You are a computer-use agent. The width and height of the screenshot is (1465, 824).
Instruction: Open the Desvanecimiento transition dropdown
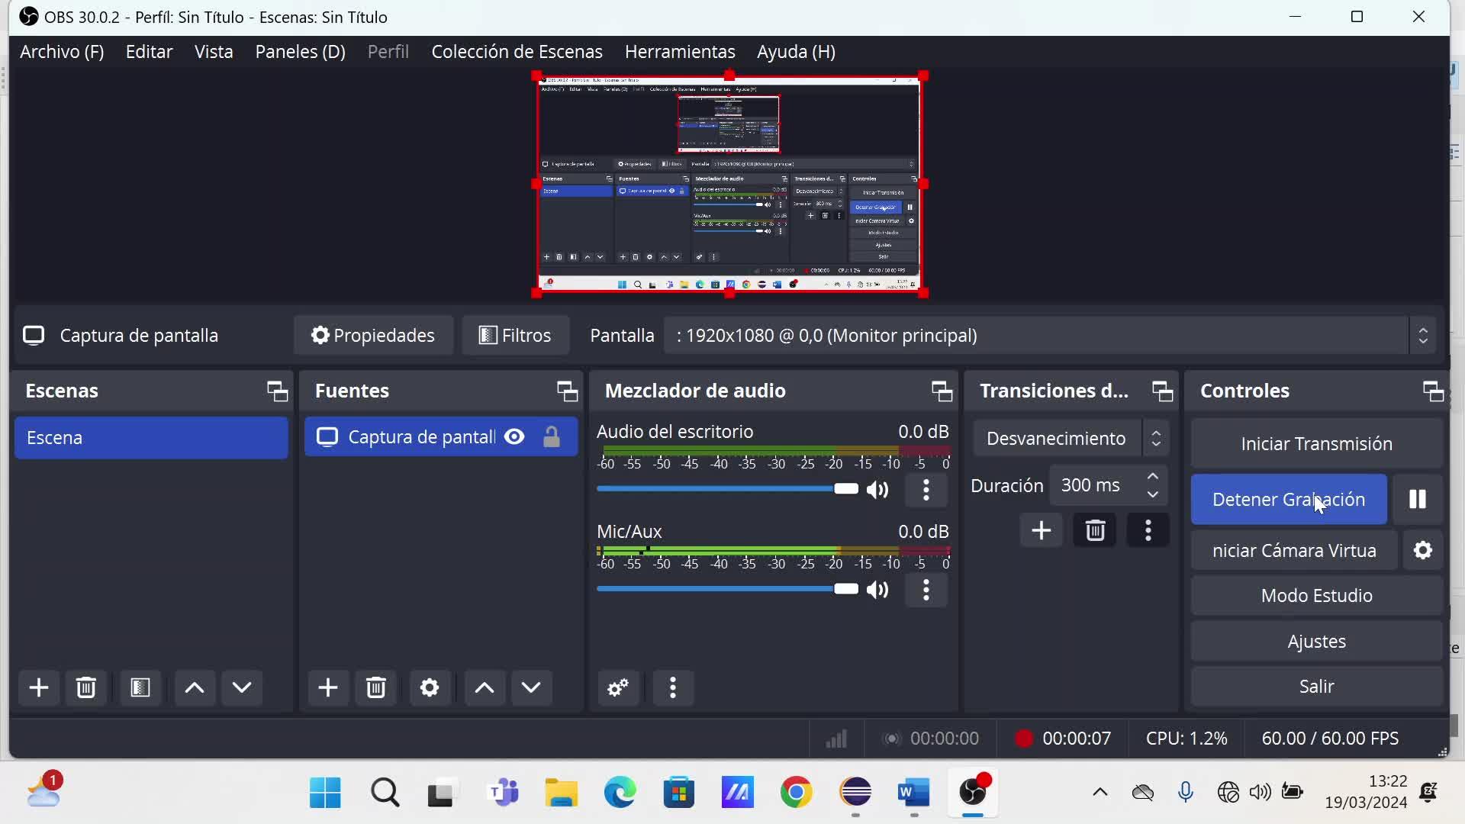(x=1070, y=439)
